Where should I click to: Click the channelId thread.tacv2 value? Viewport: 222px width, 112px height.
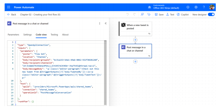pos(59,66)
